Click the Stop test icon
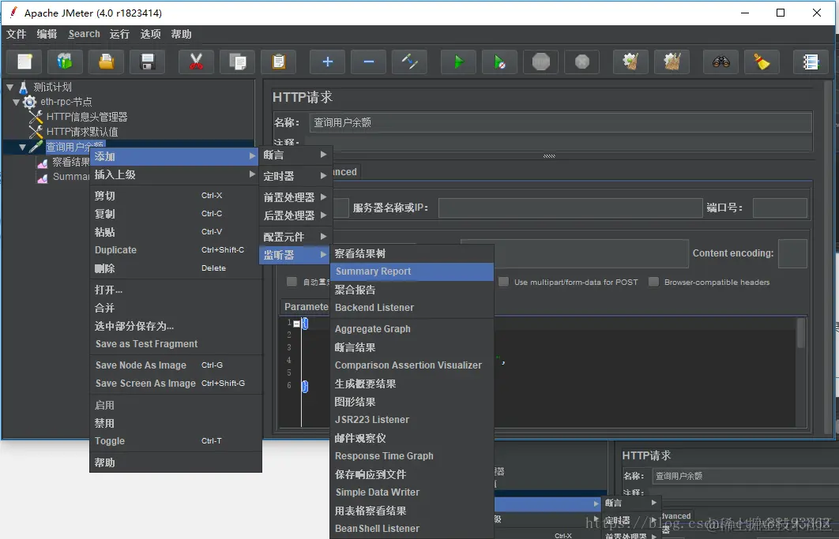The height and width of the screenshot is (539, 839). coord(541,62)
